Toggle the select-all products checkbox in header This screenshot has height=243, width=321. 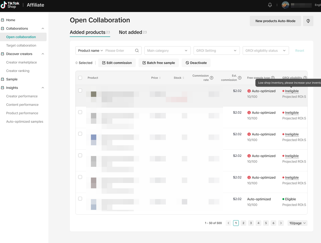[80, 78]
